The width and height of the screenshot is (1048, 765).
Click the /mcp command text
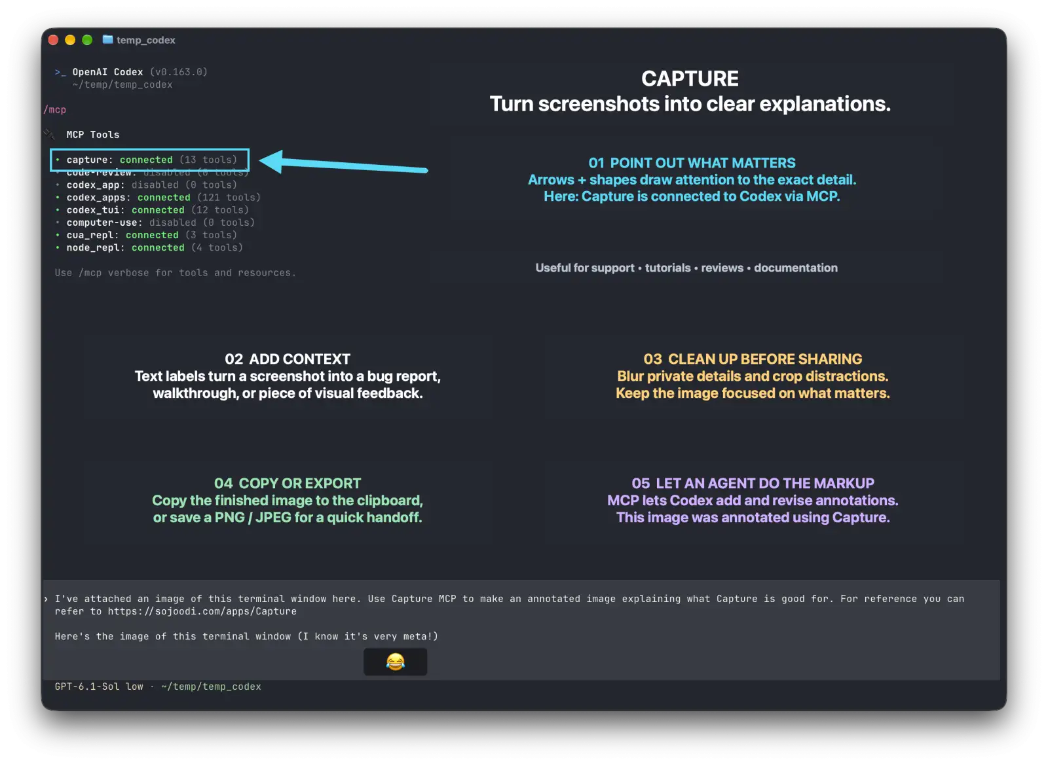55,109
